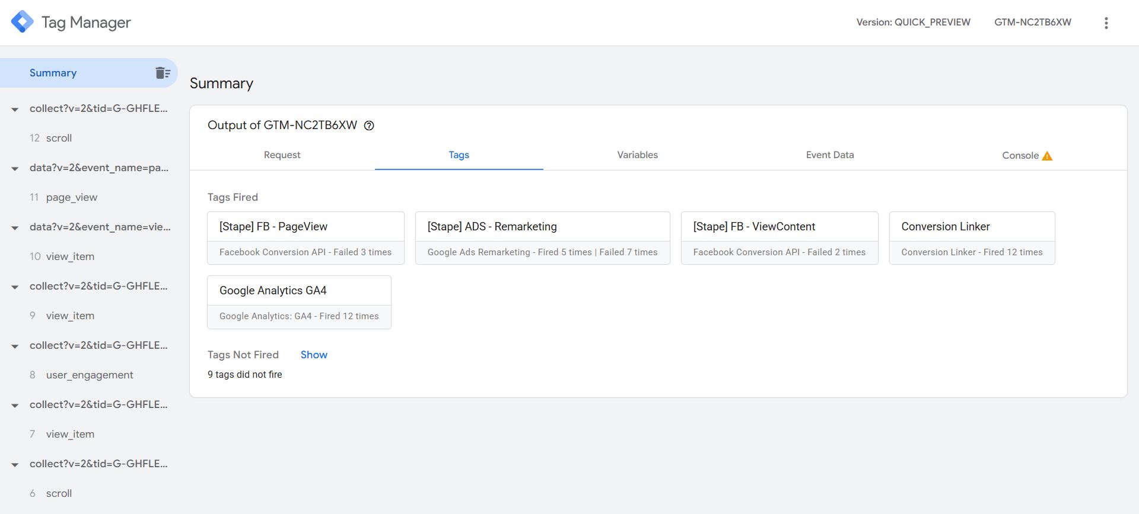
Task: Clear events with the Summary trash icon
Action: (x=163, y=73)
